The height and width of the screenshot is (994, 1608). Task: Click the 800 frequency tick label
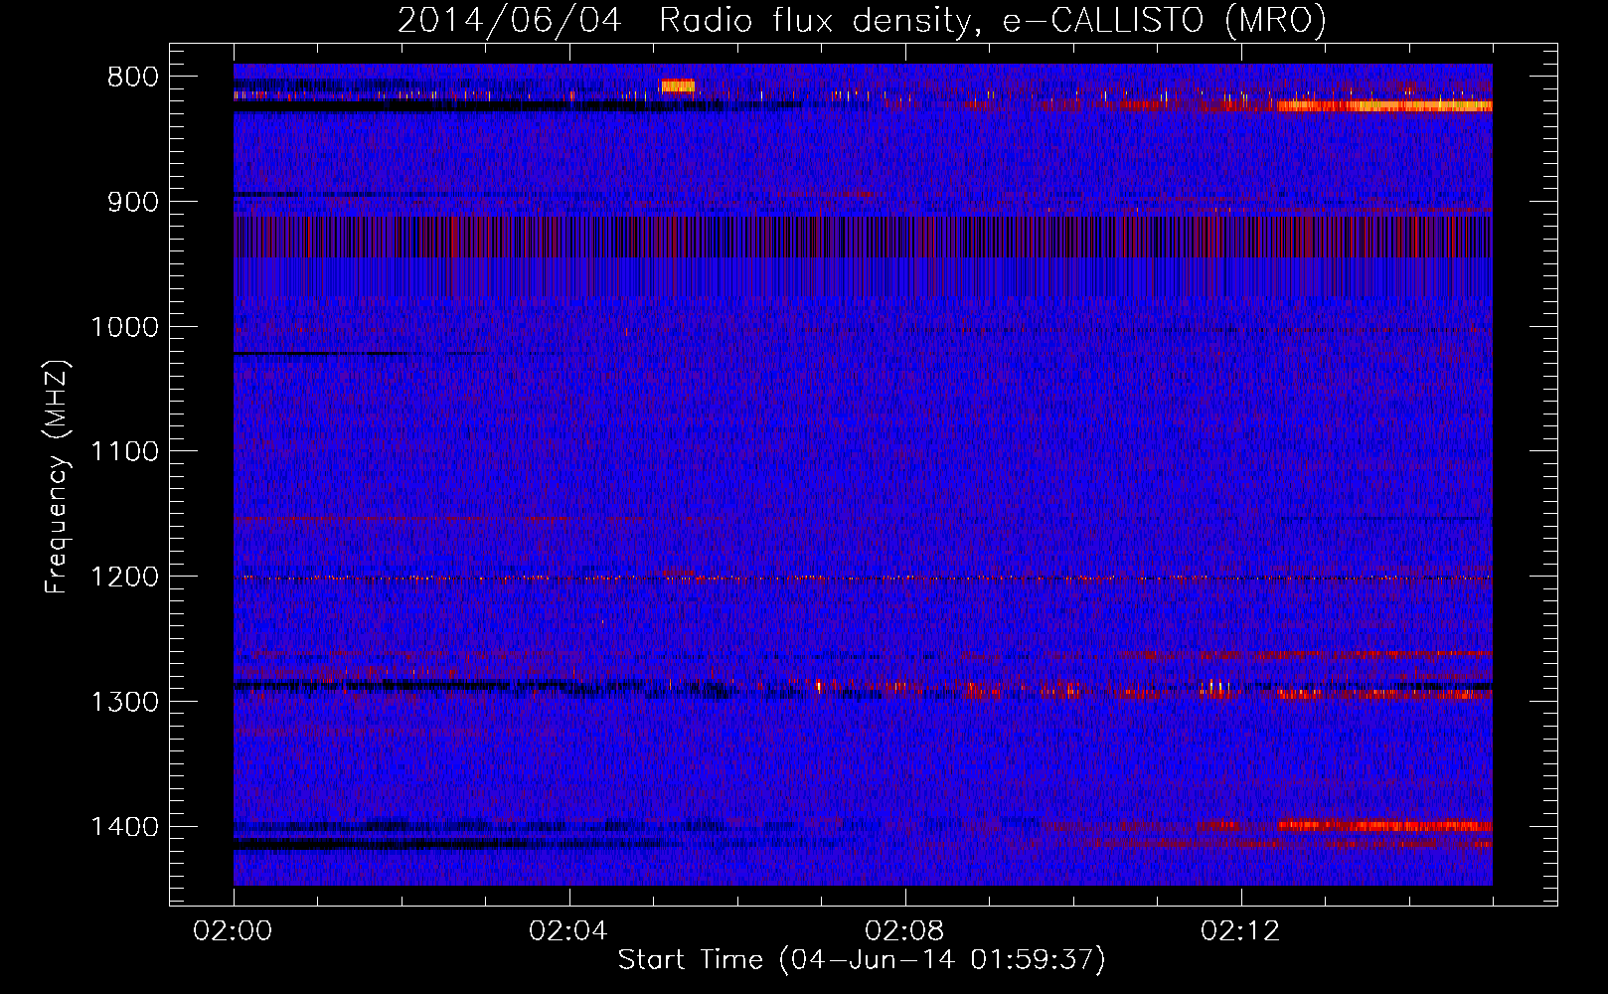point(132,78)
